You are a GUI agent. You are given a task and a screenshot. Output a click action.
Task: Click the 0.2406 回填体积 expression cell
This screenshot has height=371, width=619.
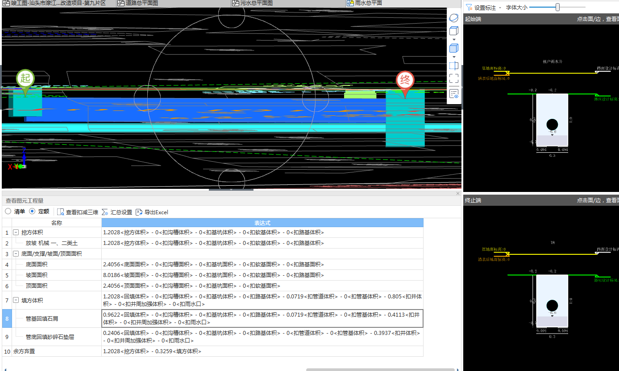click(262, 337)
